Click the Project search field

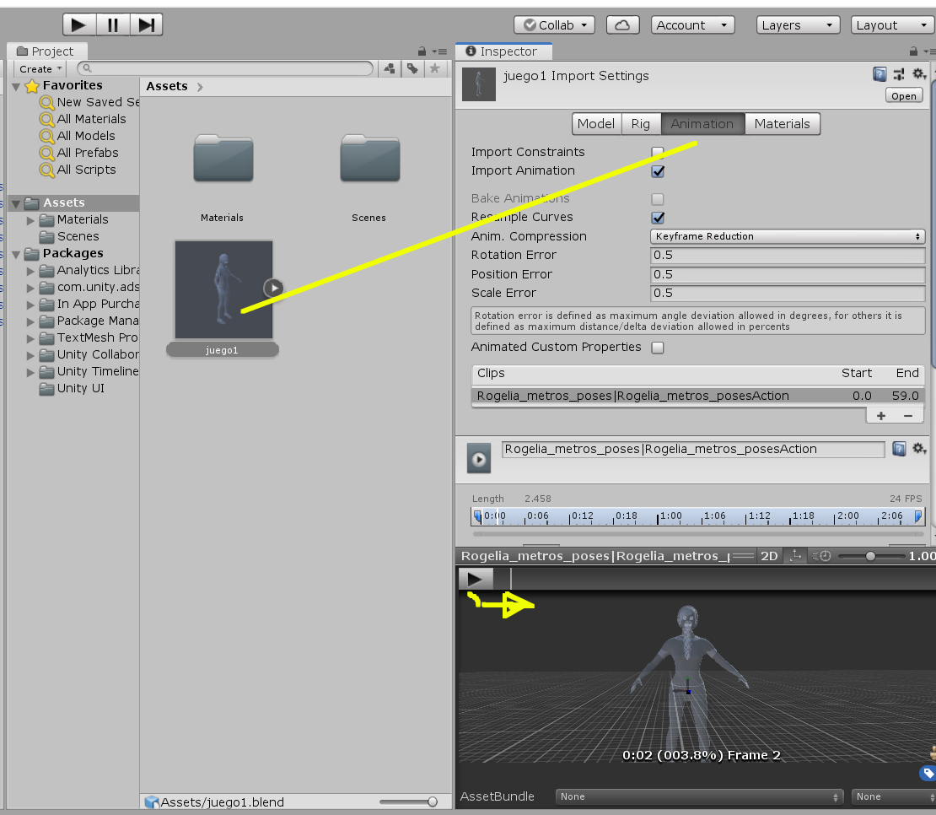(x=226, y=68)
